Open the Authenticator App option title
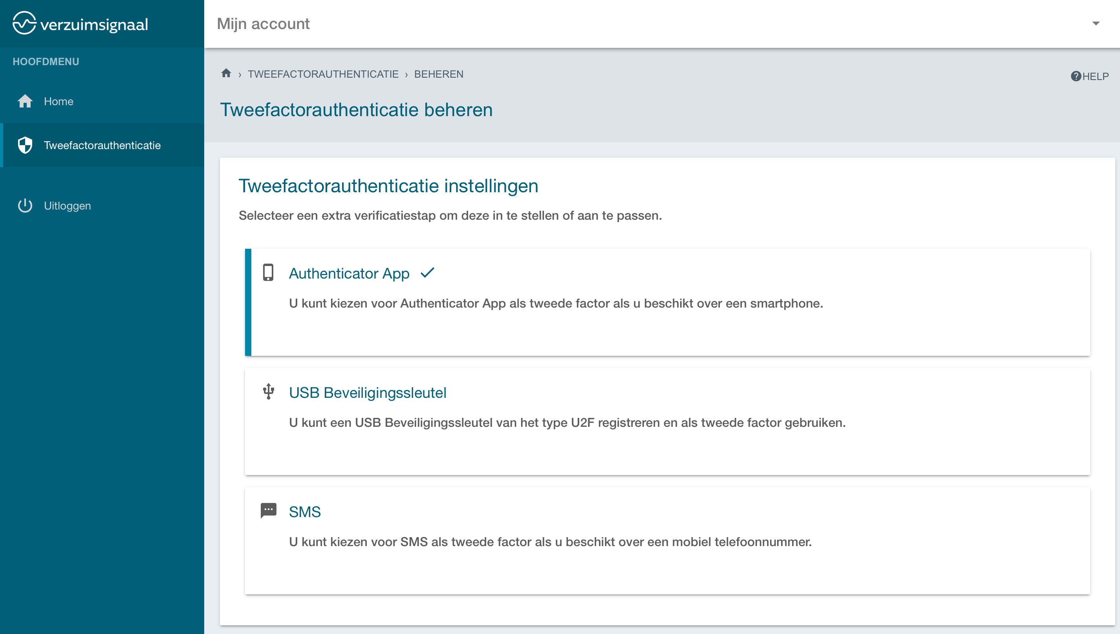This screenshot has width=1120, height=634. click(349, 273)
